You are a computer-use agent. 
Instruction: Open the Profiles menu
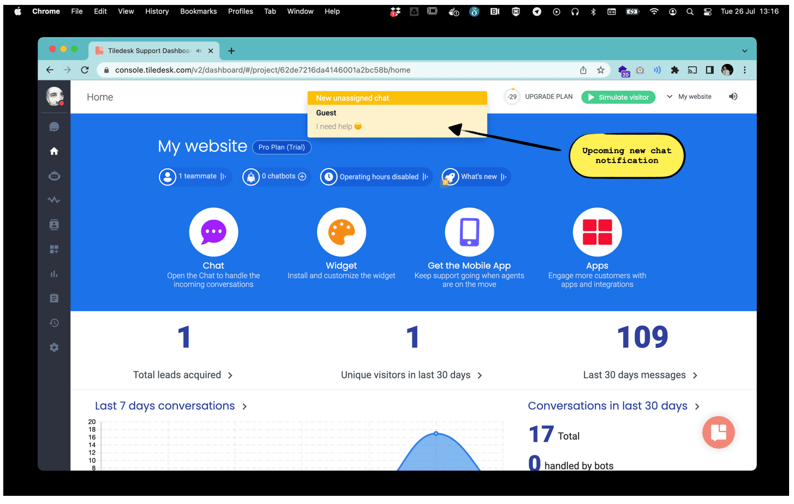241,11
